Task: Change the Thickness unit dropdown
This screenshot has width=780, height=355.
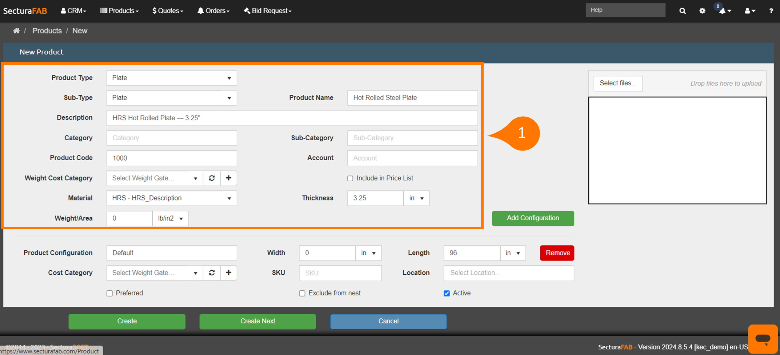Action: point(416,198)
